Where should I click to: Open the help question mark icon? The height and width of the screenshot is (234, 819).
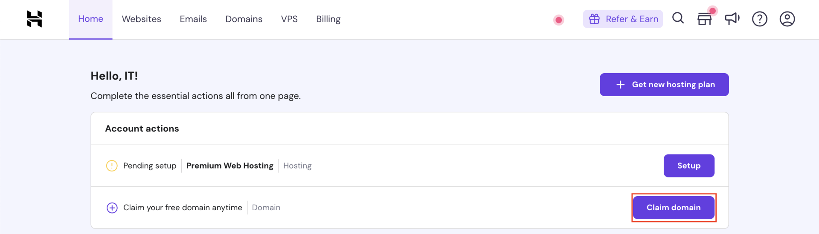click(x=759, y=19)
